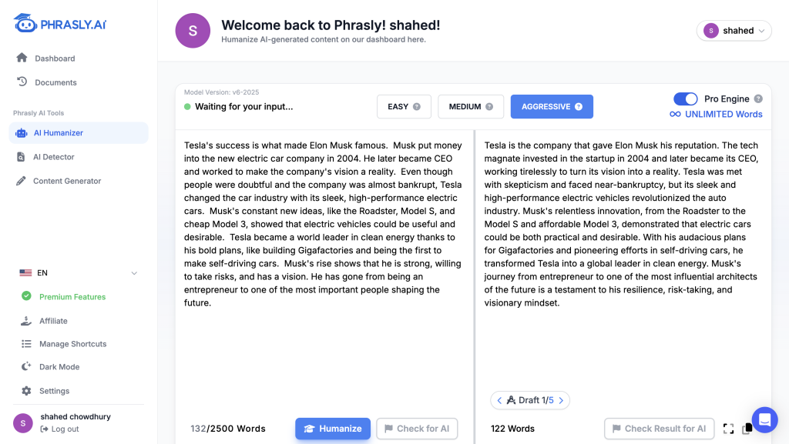Select the EASY humanization mode
The image size is (789, 444).
coord(404,107)
